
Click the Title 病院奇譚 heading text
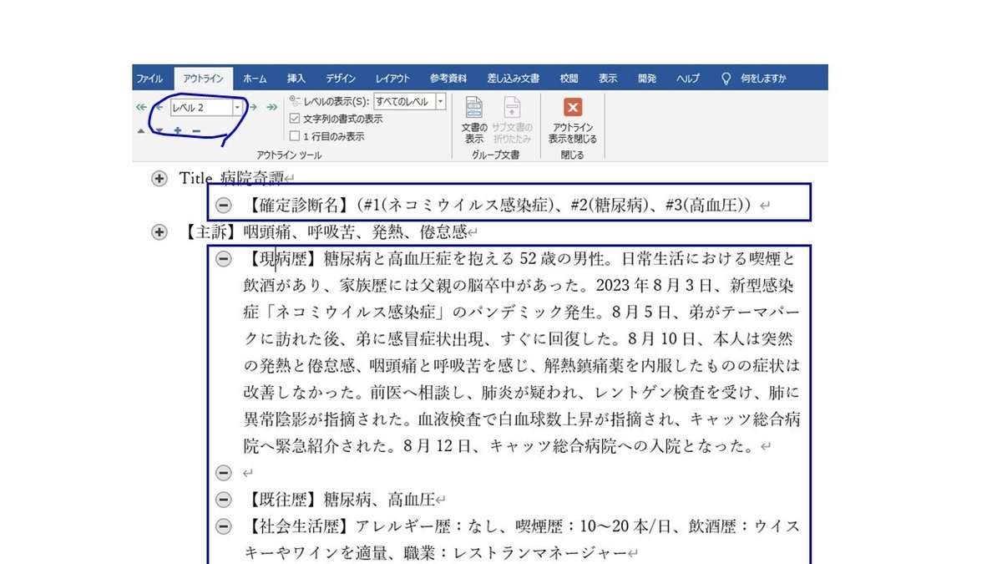(x=230, y=178)
